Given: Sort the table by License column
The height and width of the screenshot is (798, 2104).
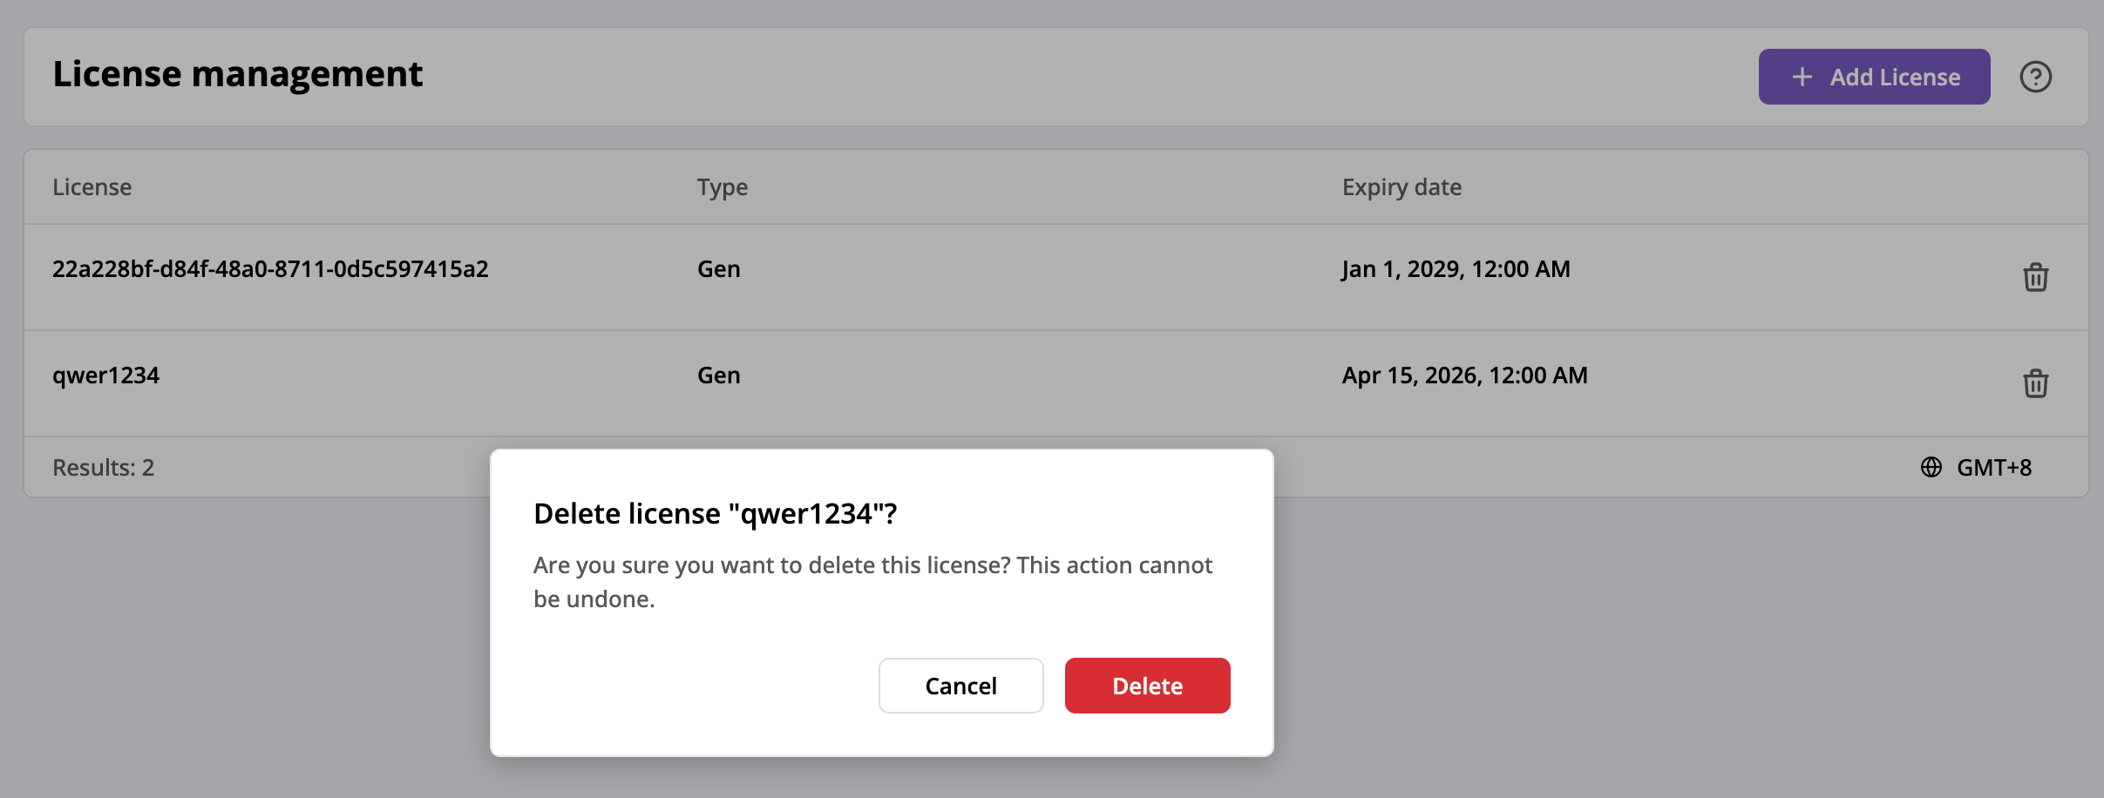Looking at the screenshot, I should [x=92, y=186].
